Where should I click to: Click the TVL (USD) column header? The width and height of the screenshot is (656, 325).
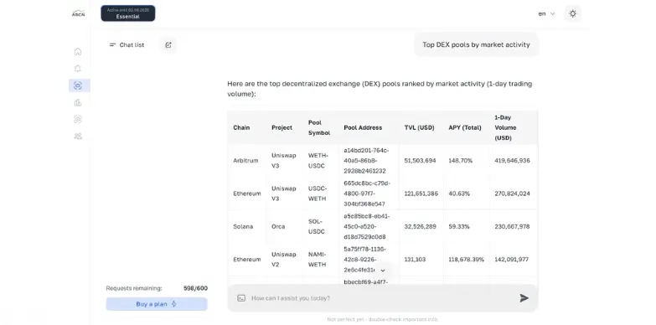[x=419, y=127]
